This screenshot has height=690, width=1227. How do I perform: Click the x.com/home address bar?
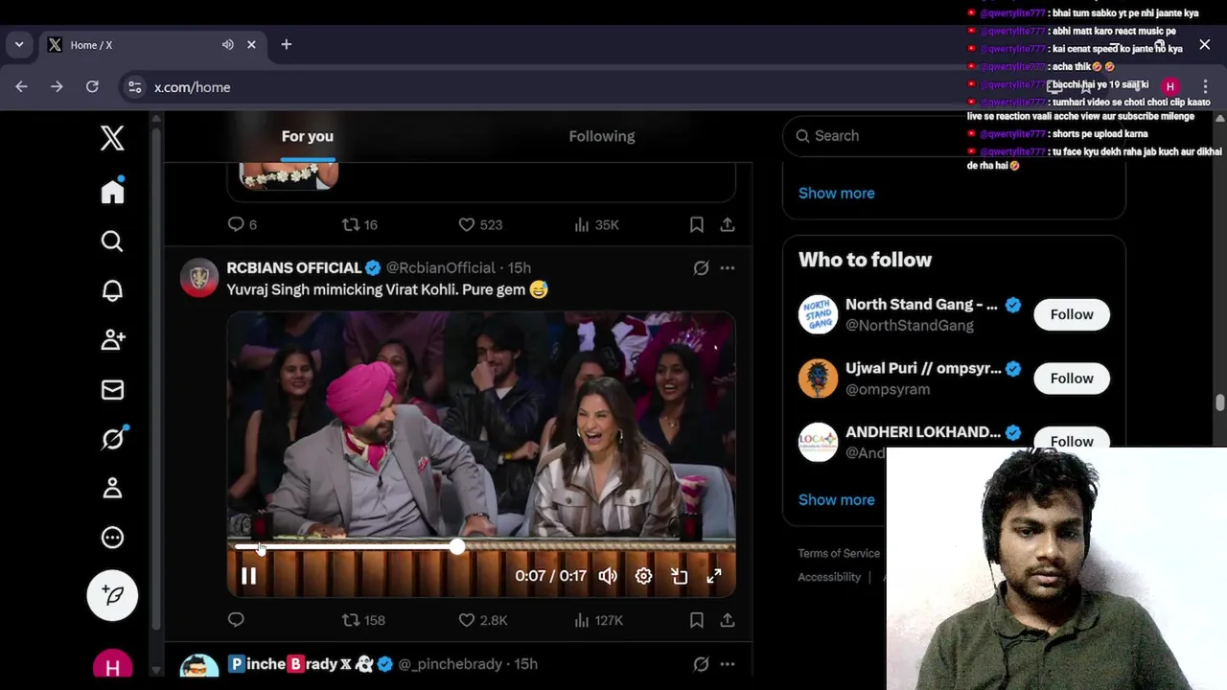tap(193, 87)
